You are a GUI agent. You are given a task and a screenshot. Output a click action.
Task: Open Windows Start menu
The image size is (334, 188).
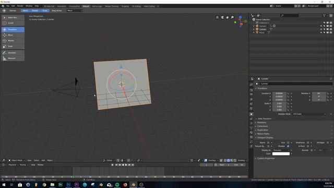tap(4, 184)
